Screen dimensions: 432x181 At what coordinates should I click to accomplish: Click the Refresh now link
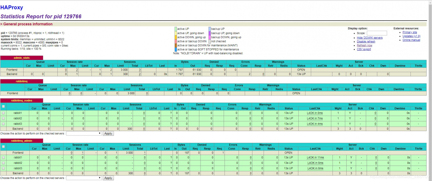pos(364,45)
